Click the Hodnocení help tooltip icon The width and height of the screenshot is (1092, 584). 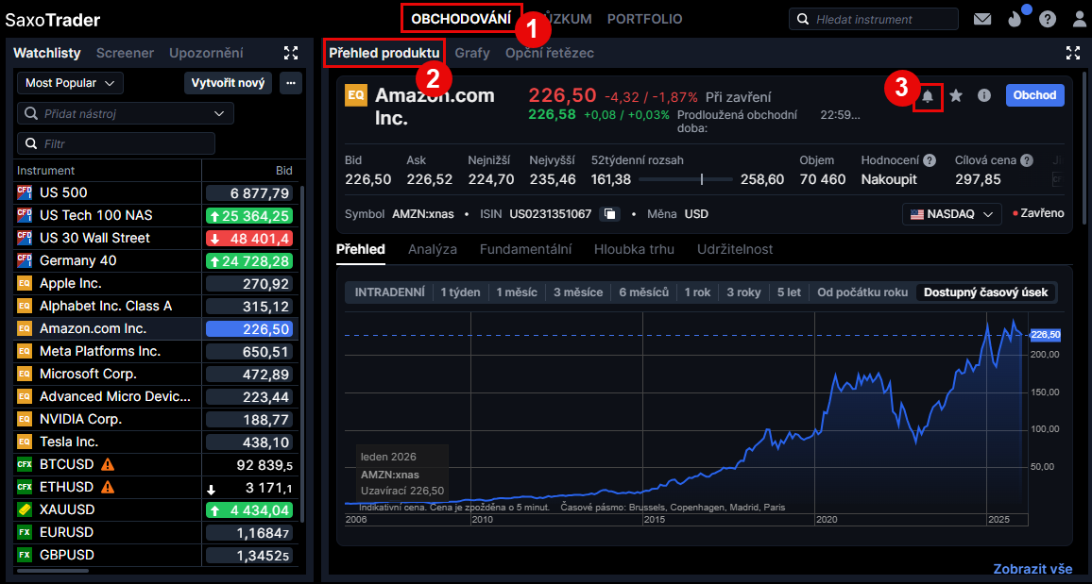[930, 160]
